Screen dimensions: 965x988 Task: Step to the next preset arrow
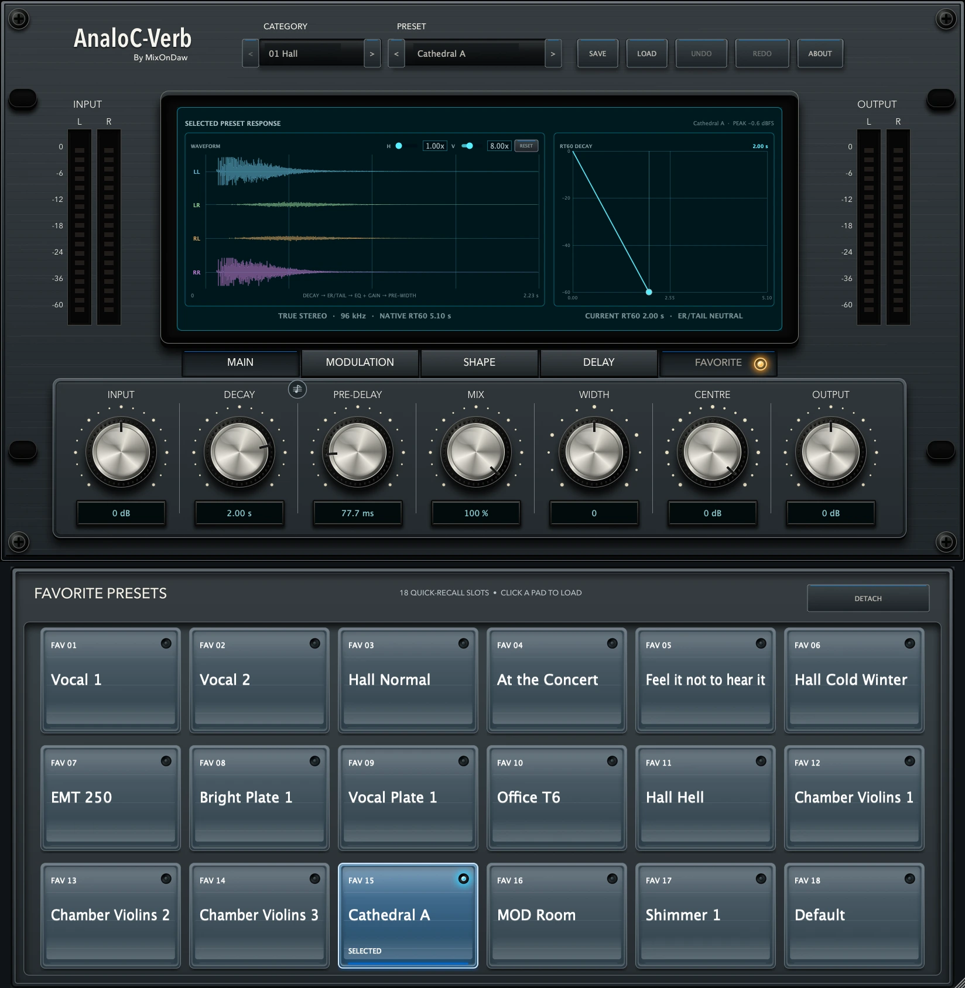553,54
